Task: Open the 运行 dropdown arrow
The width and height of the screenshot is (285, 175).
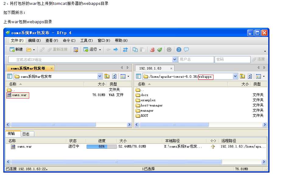Action: (x=100, y=50)
